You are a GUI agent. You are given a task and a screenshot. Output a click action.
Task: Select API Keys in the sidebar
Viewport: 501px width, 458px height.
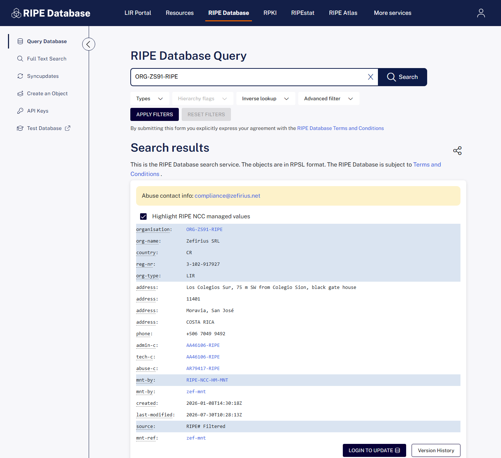pos(38,111)
